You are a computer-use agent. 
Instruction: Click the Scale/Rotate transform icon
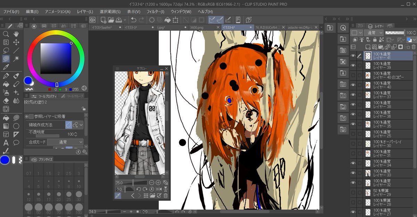click(176, 19)
